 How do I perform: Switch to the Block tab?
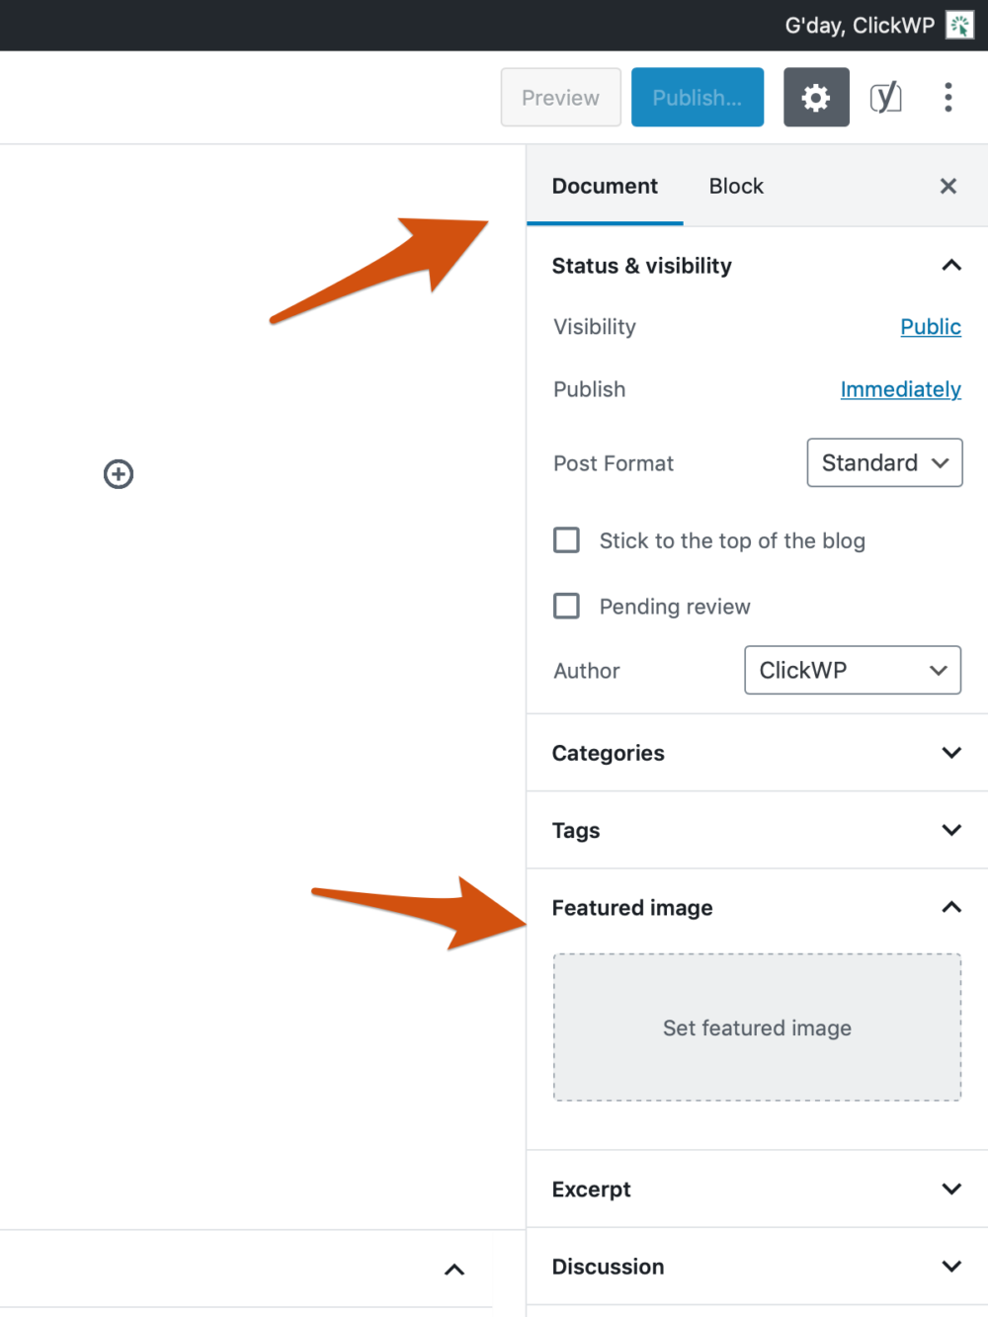coord(736,186)
